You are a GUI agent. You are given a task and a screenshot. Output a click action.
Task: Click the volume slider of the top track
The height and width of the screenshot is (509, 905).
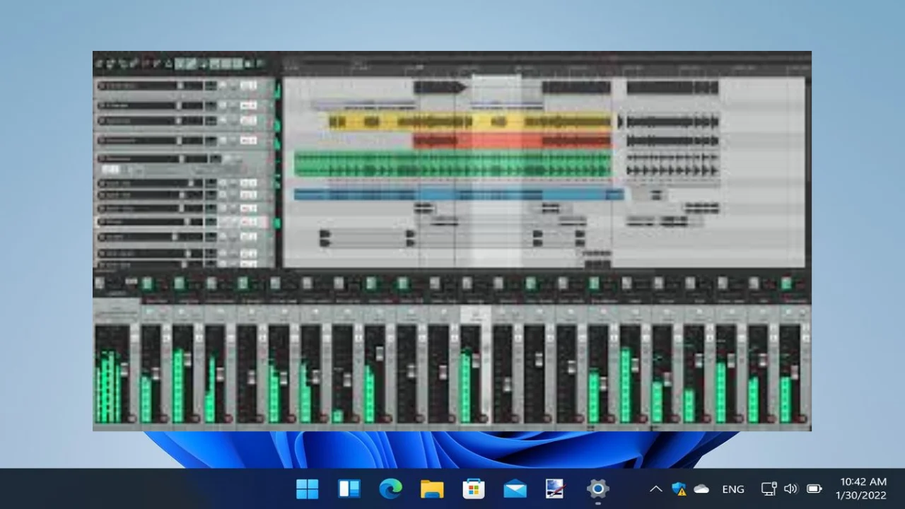coord(180,86)
